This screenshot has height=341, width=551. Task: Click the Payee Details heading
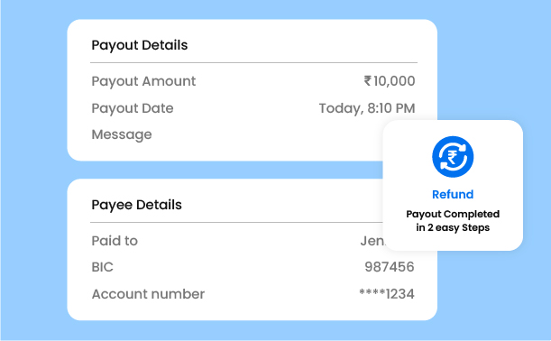[x=137, y=205]
